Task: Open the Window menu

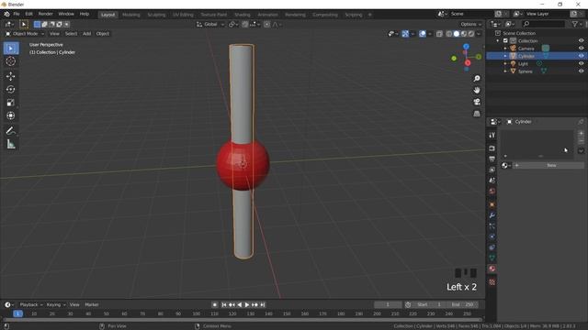Action: (66, 14)
